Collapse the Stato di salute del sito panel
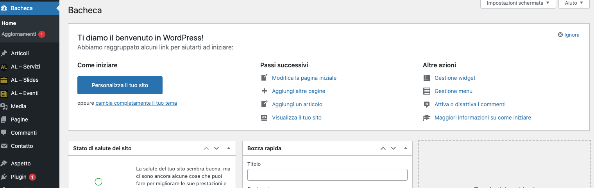Viewport: 594px width, 188px height. [x=229, y=148]
